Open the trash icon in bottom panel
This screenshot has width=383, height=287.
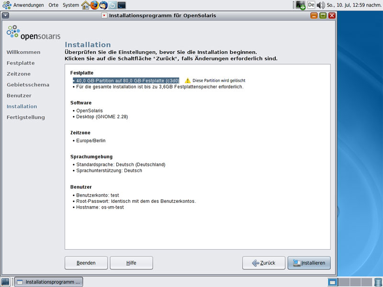(x=377, y=282)
